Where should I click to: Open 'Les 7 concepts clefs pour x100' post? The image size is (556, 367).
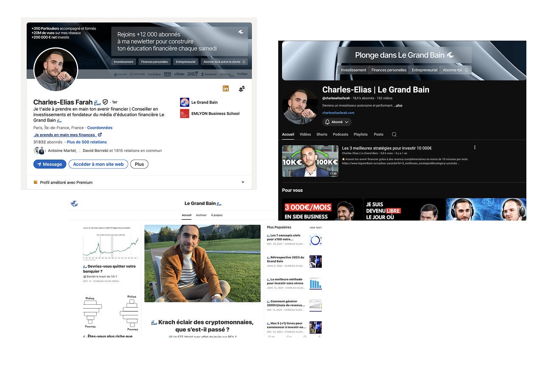coord(284,237)
